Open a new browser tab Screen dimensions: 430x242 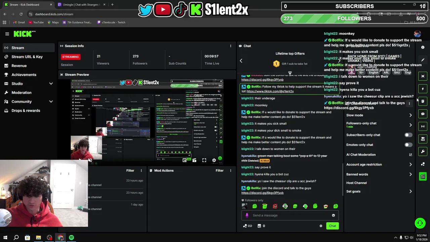112,5
